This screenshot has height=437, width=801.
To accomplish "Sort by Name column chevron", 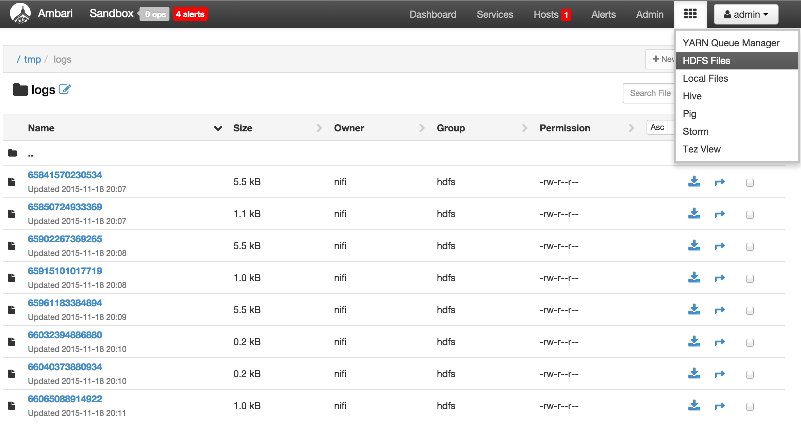I will click(x=218, y=128).
